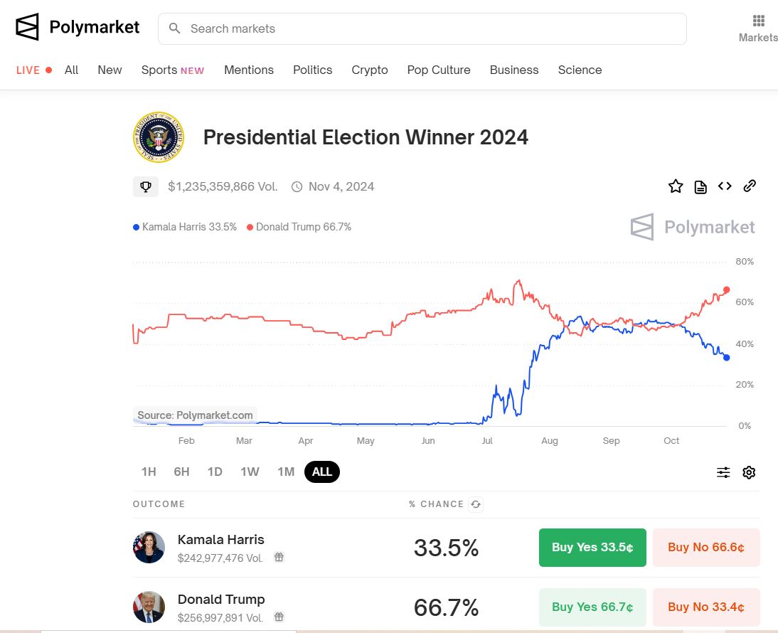Image resolution: width=778 pixels, height=633 pixels.
Task: Buy No on Donald Trump at 33.4¢
Action: tap(706, 607)
